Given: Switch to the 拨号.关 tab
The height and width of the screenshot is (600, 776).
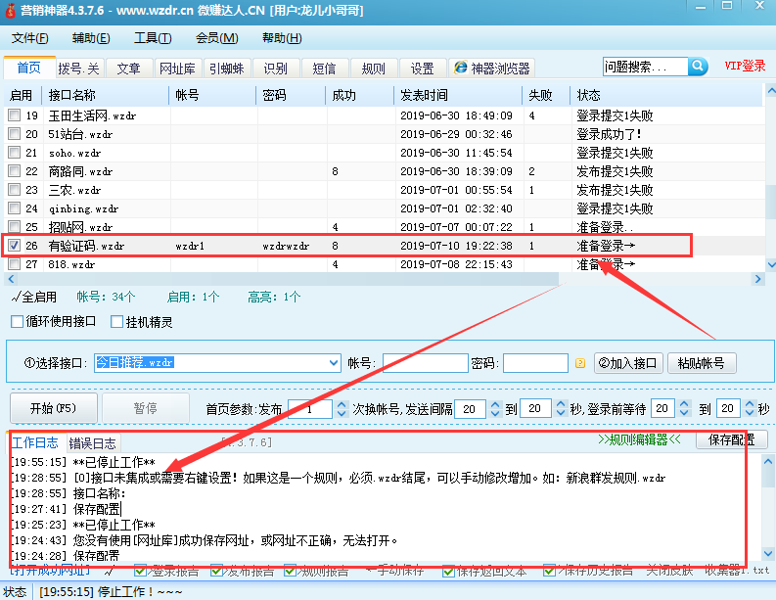Looking at the screenshot, I should tap(79, 69).
